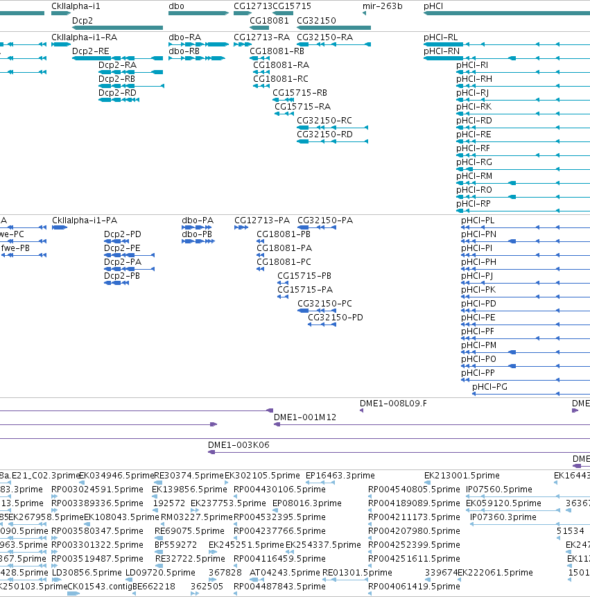Click transcript Dcp2-RD
The image size is (590, 597).
[117, 92]
